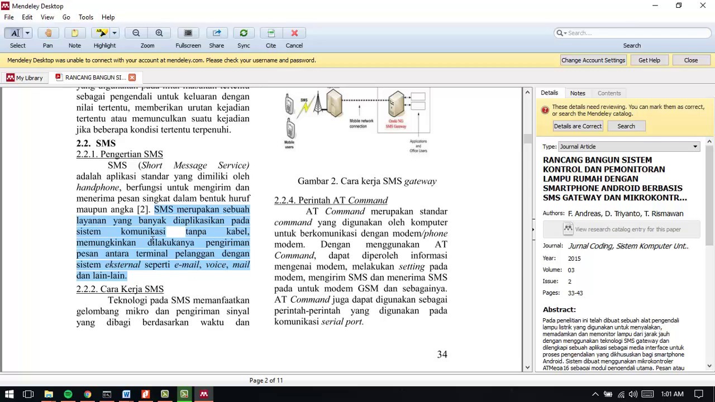Sync the library with the Sync icon

(244, 33)
